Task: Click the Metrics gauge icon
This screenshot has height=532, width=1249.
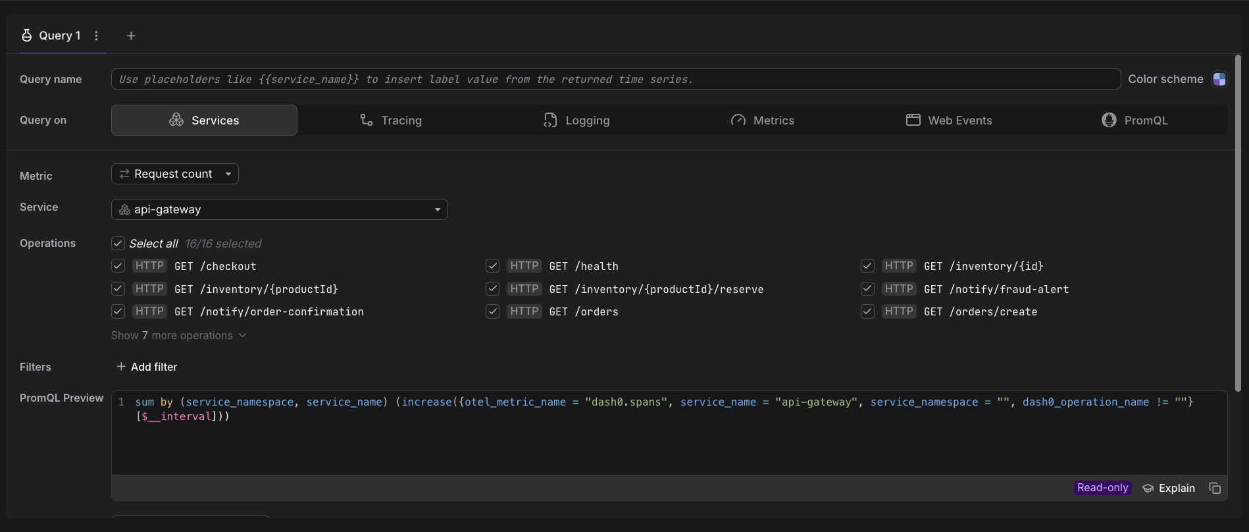Action: (738, 120)
